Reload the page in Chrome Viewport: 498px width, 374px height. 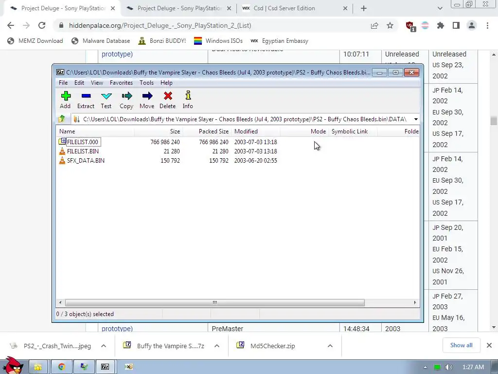42,25
